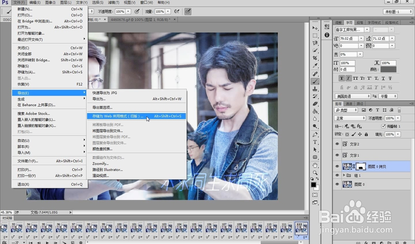This screenshot has width=415, height=244.
Task: Toggle faux bold text style
Action: pos(342,78)
